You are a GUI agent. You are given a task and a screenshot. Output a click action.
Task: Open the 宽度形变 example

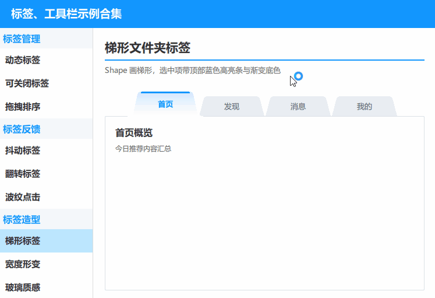tap(47, 264)
